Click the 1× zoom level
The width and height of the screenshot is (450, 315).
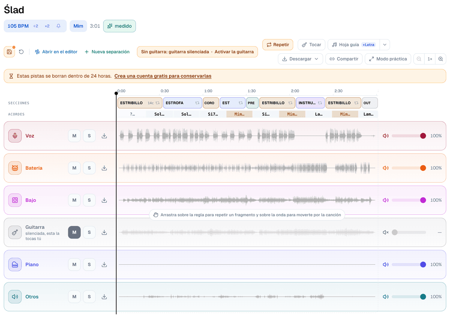point(430,59)
